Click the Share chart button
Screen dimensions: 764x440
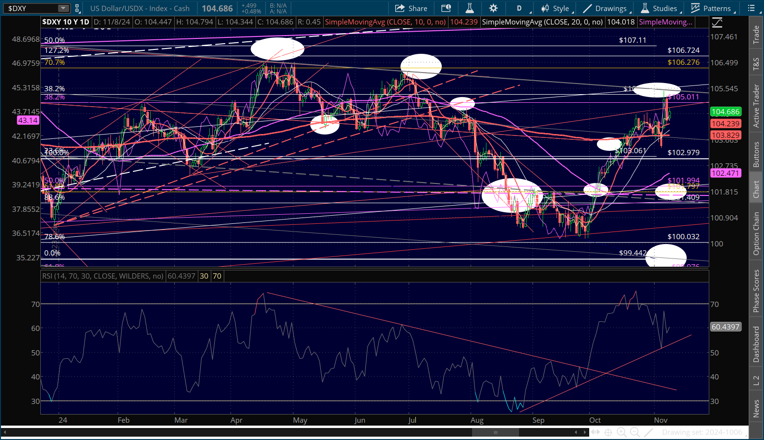[411, 8]
